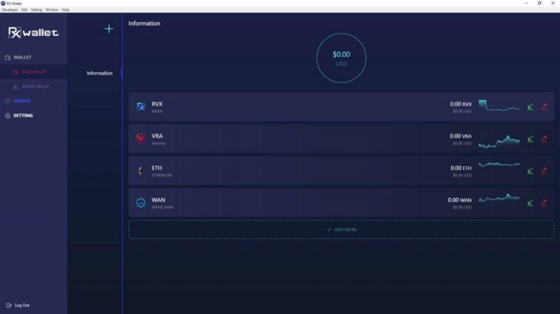Click the download icon beside Import Wallet

point(15,87)
